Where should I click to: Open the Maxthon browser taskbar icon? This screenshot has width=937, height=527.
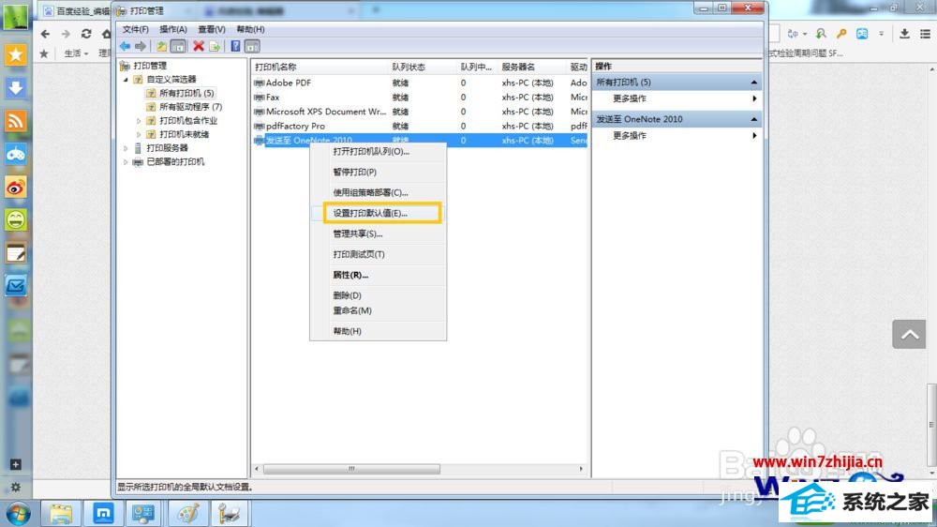pos(103,513)
